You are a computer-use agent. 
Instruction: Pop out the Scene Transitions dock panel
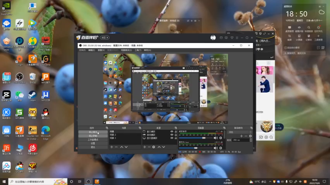click(251, 128)
